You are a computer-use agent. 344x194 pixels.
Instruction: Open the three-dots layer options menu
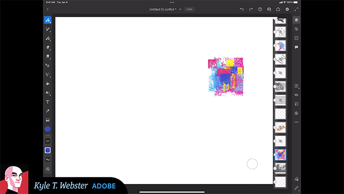pyautogui.click(x=296, y=122)
